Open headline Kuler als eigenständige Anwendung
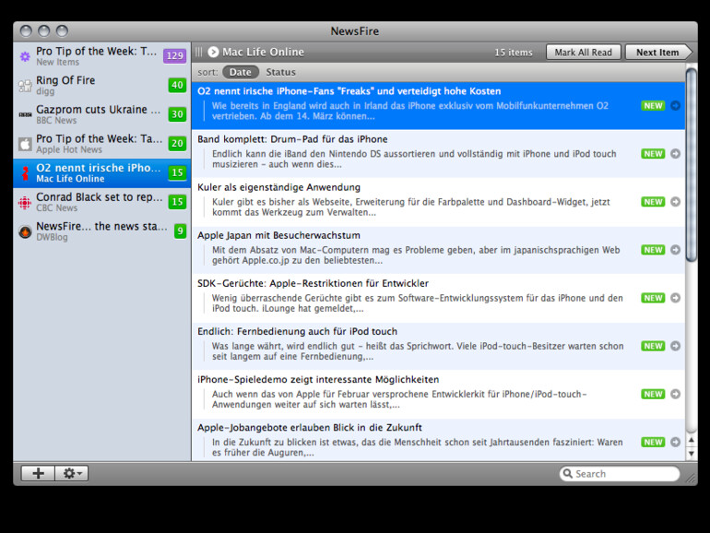Viewport: 710px width, 533px height. [x=278, y=187]
